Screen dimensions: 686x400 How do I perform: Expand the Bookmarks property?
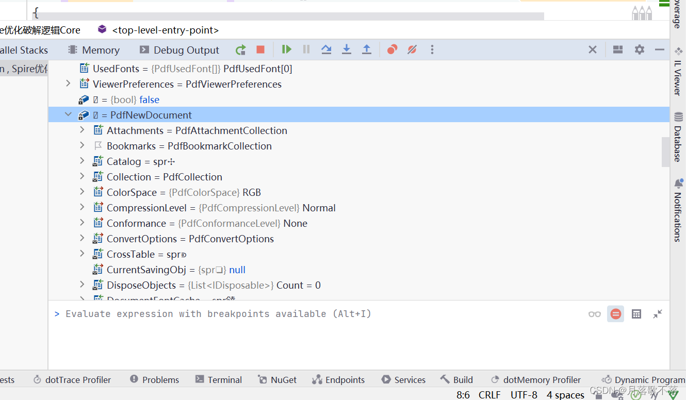[82, 145]
